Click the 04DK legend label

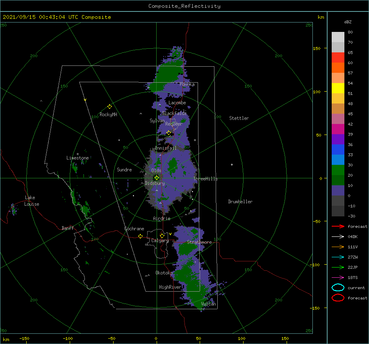(x=353, y=236)
